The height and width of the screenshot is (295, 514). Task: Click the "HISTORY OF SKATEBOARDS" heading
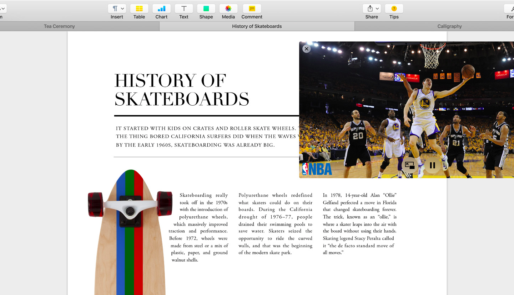point(182,90)
